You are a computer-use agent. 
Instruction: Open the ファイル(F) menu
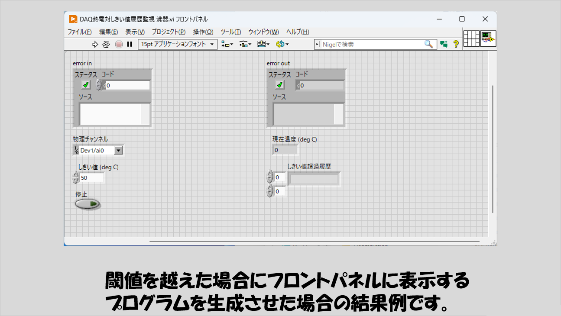[x=79, y=32]
